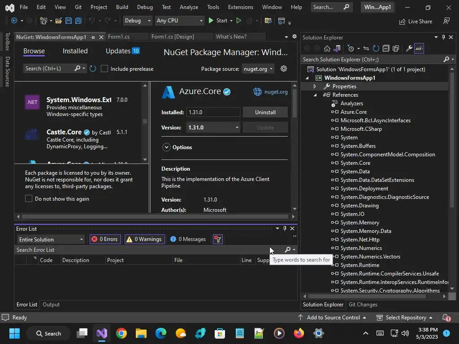Open the Debug configuration dropdown
The image size is (459, 344).
coord(137,21)
